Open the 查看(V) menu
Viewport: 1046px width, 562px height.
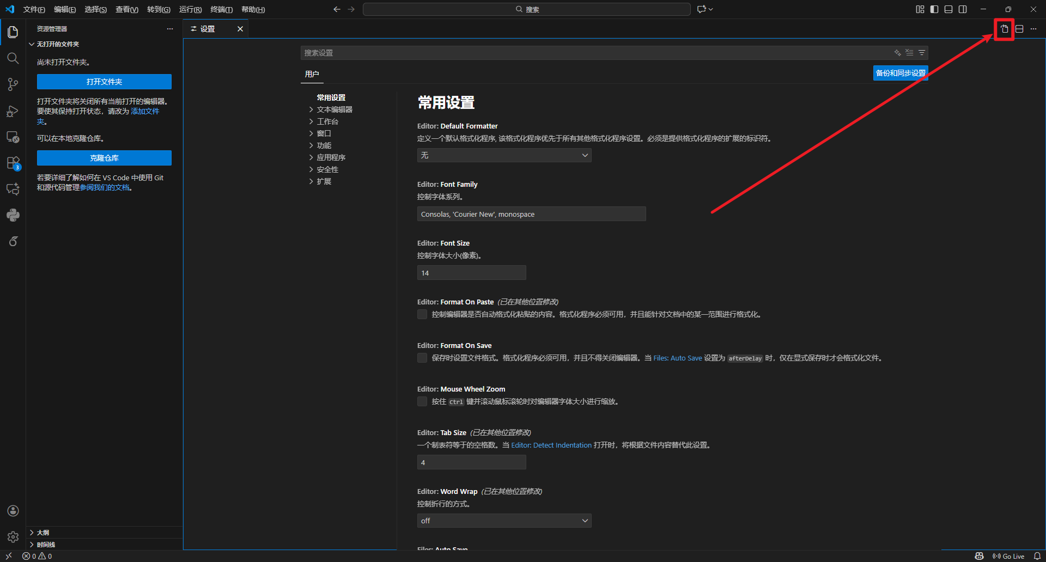pos(126,9)
